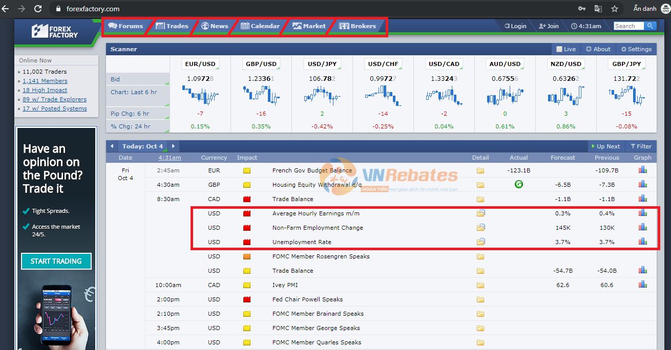Open the Forex Factory home logo

tap(55, 31)
